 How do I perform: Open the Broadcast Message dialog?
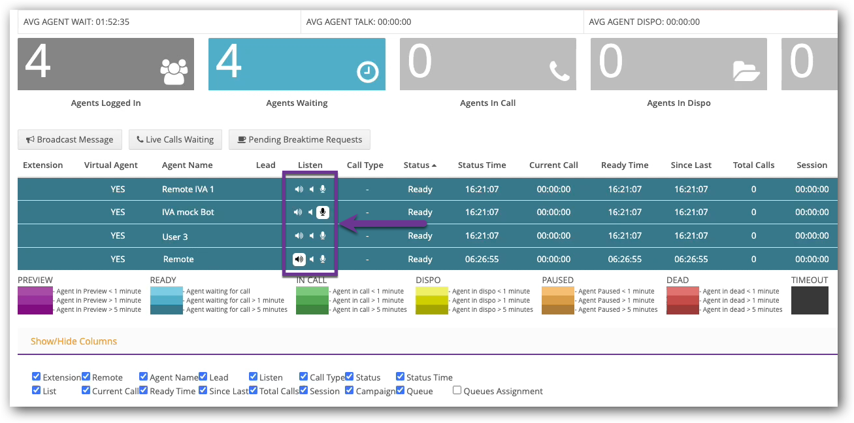click(x=70, y=139)
